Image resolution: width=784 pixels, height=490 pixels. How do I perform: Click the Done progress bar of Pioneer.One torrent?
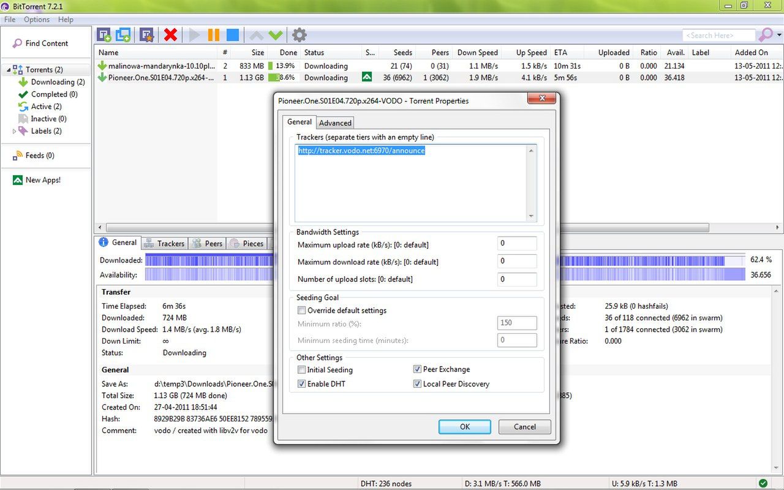[x=282, y=78]
